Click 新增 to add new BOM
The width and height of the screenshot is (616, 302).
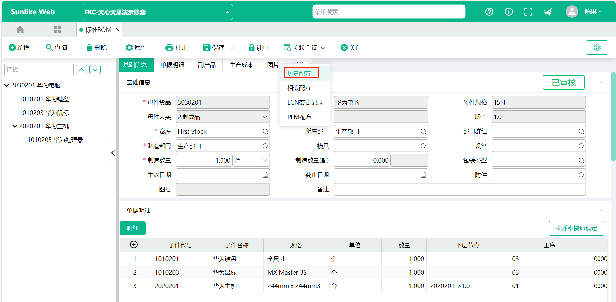[x=19, y=48]
